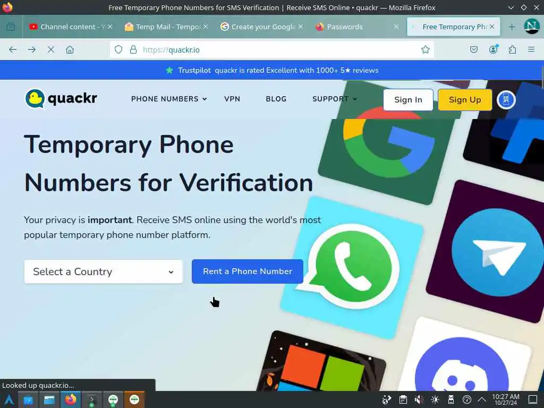
Task: Click the quackr.io address bar
Action: pos(272,49)
